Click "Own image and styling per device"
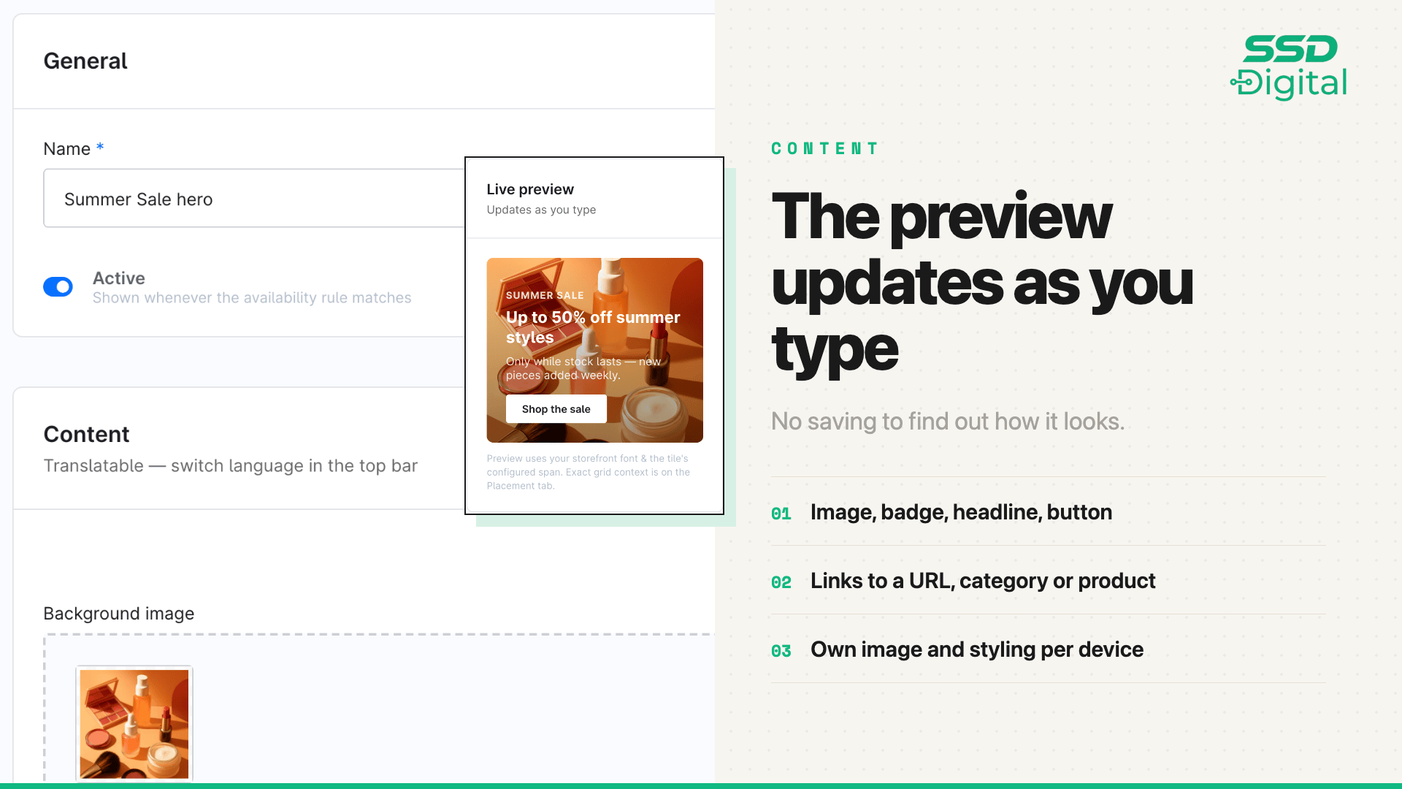The height and width of the screenshot is (789, 1402). (977, 649)
